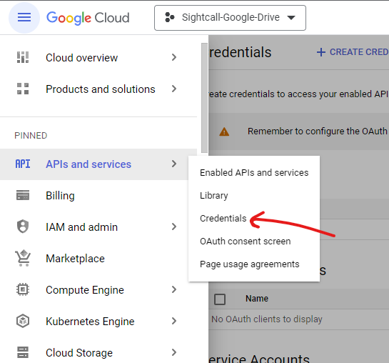Image resolution: width=389 pixels, height=363 pixels.
Task: Choose Credentials in the submenu
Action: (x=254, y=218)
